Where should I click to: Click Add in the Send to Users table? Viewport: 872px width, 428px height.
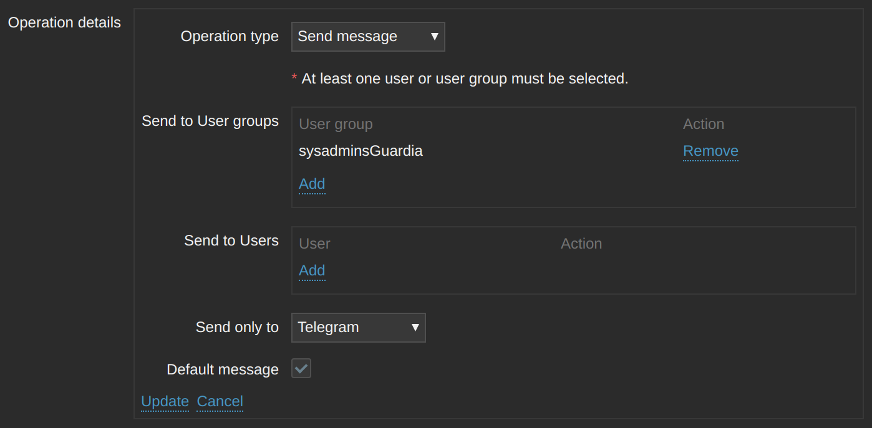coord(312,271)
